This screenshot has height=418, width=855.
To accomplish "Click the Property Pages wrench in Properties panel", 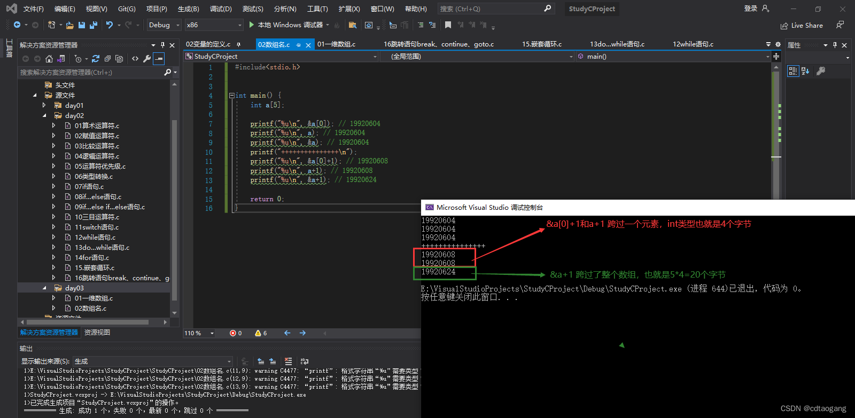I will 821,71.
